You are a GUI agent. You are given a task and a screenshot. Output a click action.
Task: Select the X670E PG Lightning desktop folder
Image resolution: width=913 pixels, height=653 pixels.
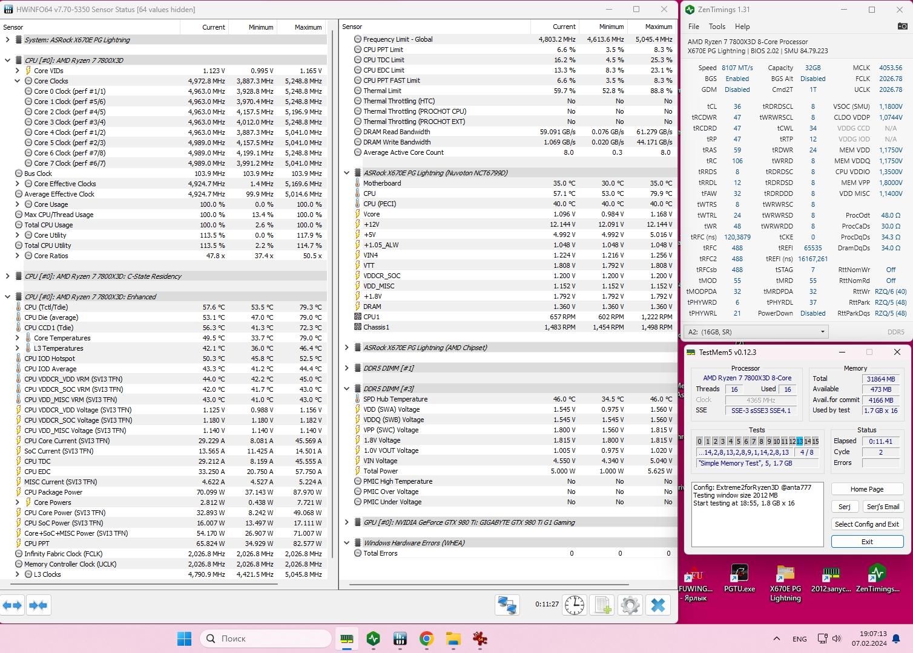coord(785,583)
